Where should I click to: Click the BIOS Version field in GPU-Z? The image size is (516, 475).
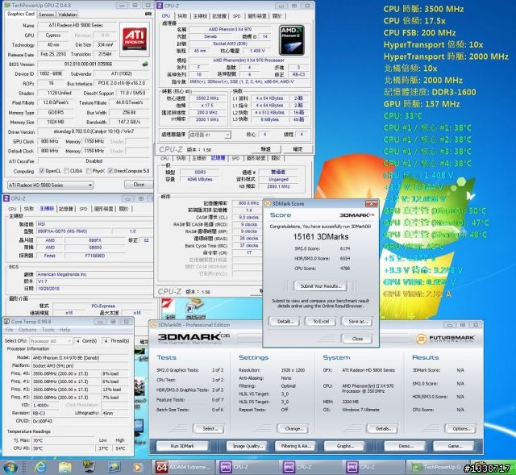pyautogui.click(x=89, y=64)
